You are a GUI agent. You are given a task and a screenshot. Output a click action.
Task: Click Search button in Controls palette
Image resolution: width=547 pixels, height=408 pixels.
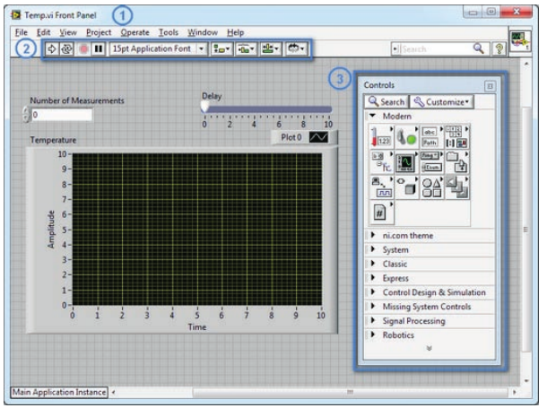(386, 102)
